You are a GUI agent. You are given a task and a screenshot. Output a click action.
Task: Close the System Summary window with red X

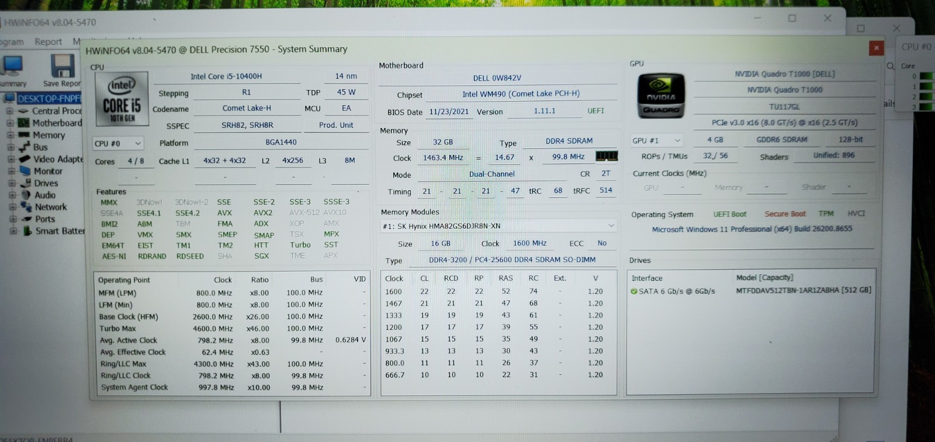(876, 48)
